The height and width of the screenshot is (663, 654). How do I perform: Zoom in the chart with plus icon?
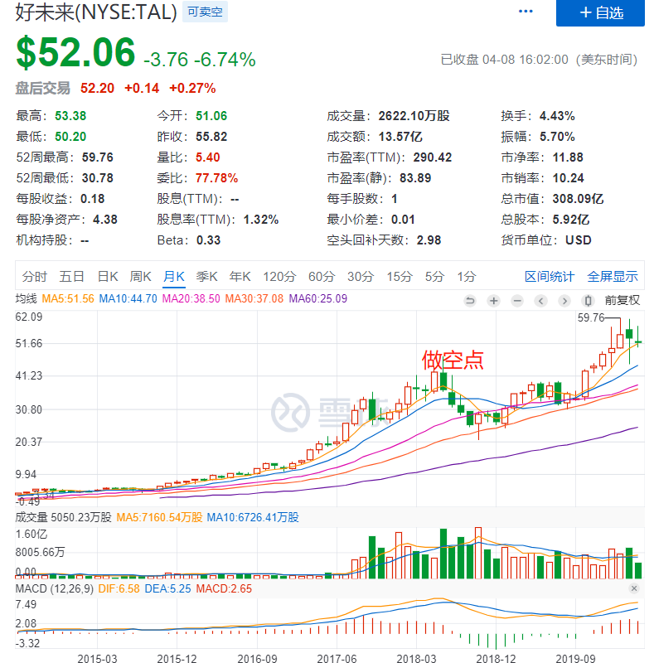point(494,300)
